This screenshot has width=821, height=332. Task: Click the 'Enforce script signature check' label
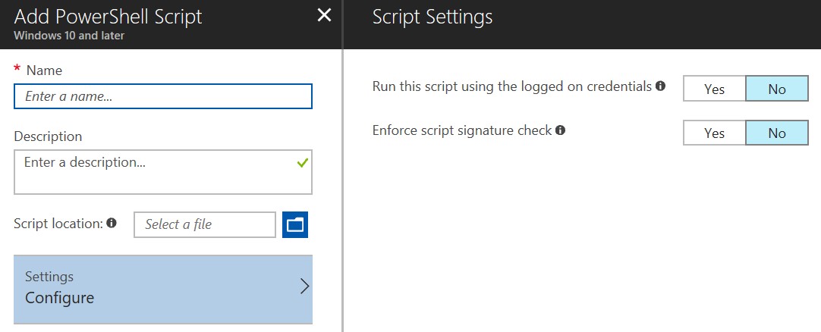point(462,130)
